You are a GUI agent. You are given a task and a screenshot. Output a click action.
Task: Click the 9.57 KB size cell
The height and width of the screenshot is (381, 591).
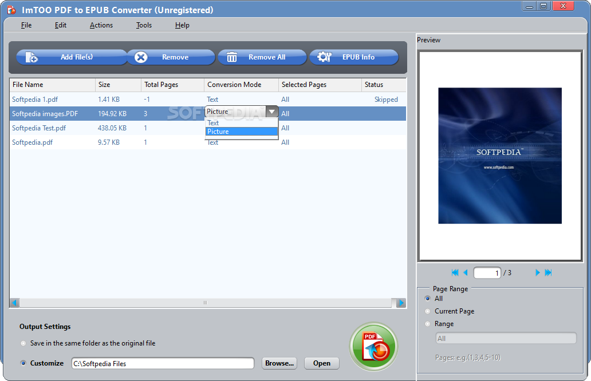(109, 142)
